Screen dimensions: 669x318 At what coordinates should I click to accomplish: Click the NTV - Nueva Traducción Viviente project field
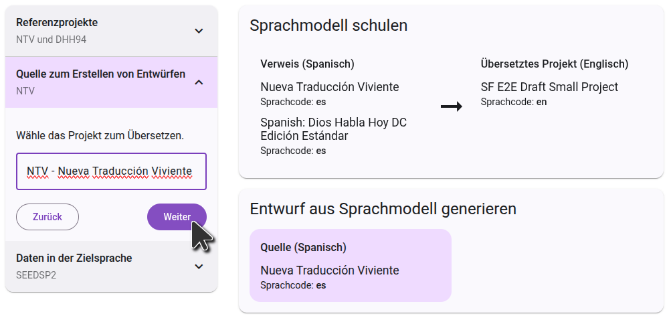pyautogui.click(x=111, y=171)
